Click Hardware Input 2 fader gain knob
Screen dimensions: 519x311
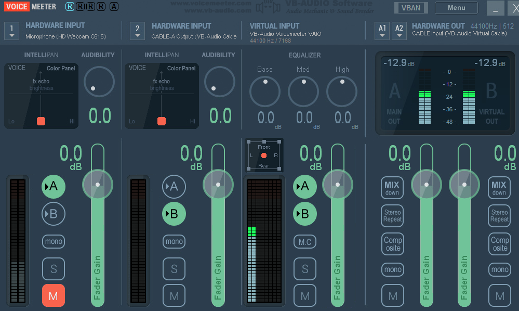(x=218, y=185)
